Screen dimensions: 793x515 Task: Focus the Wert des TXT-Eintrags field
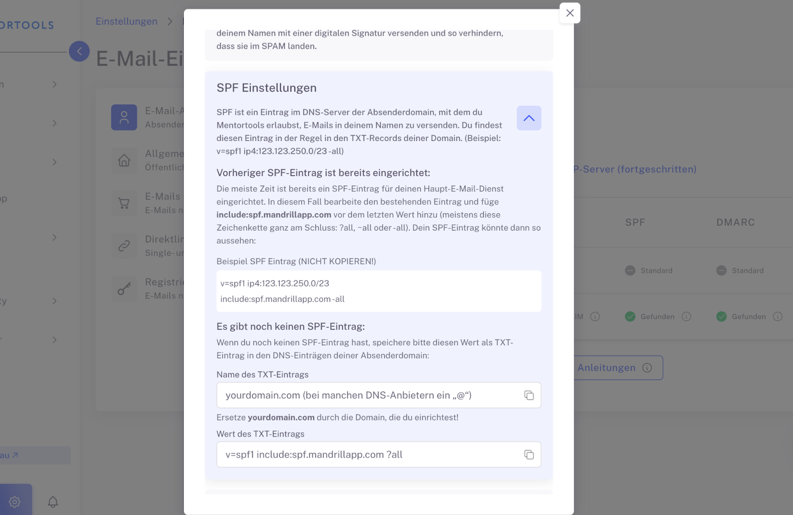pos(379,455)
